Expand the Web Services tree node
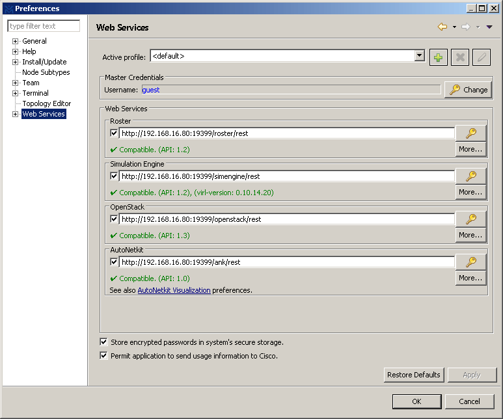Screen dimensions: 503x419 [x=15, y=114]
